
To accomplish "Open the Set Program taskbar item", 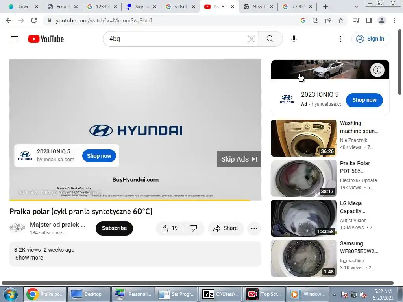I will [177, 294].
